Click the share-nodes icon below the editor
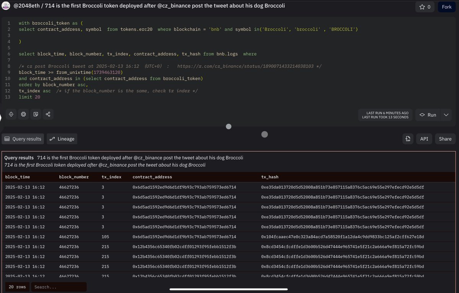This screenshot has height=293, width=459. (x=48, y=114)
